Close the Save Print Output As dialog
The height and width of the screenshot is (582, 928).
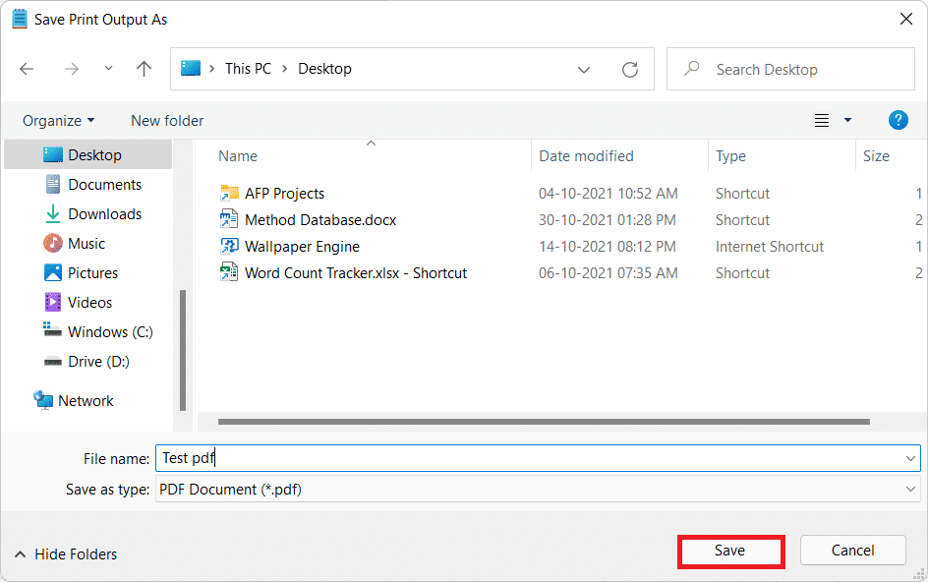(x=905, y=20)
